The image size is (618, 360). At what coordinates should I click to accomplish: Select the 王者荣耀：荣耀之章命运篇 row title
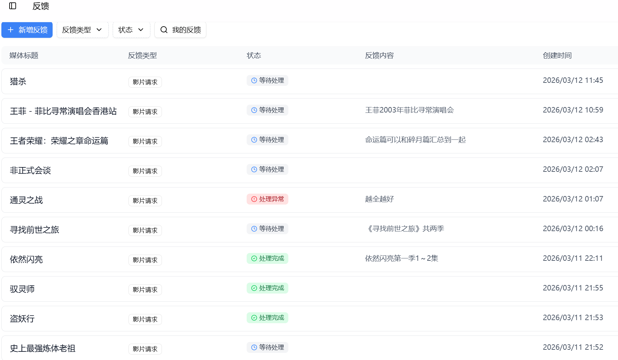click(59, 141)
